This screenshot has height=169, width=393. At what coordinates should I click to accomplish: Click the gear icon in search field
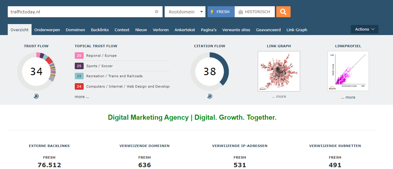point(157,12)
